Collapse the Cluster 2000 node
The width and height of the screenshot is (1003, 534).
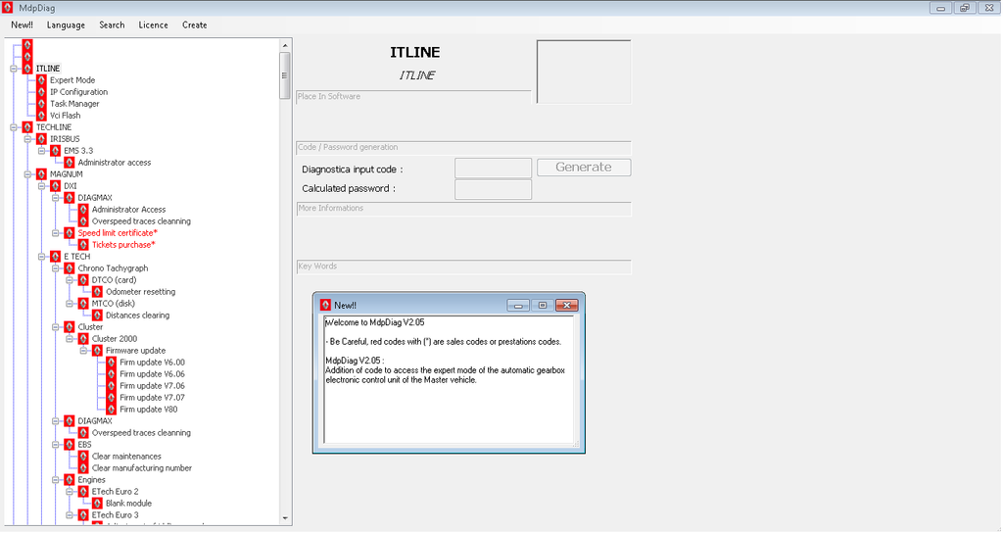pos(70,339)
